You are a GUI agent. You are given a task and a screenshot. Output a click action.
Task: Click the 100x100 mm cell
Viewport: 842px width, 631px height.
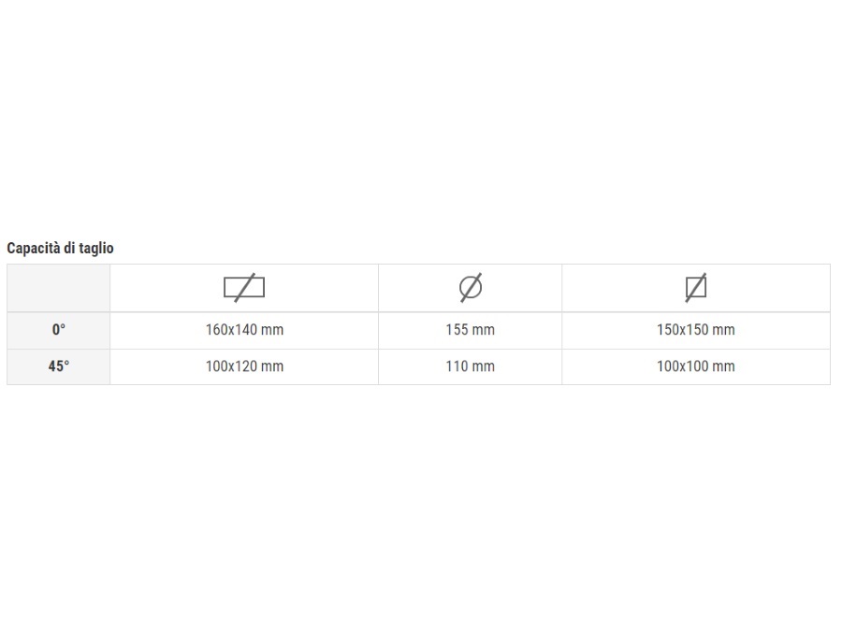coord(696,366)
